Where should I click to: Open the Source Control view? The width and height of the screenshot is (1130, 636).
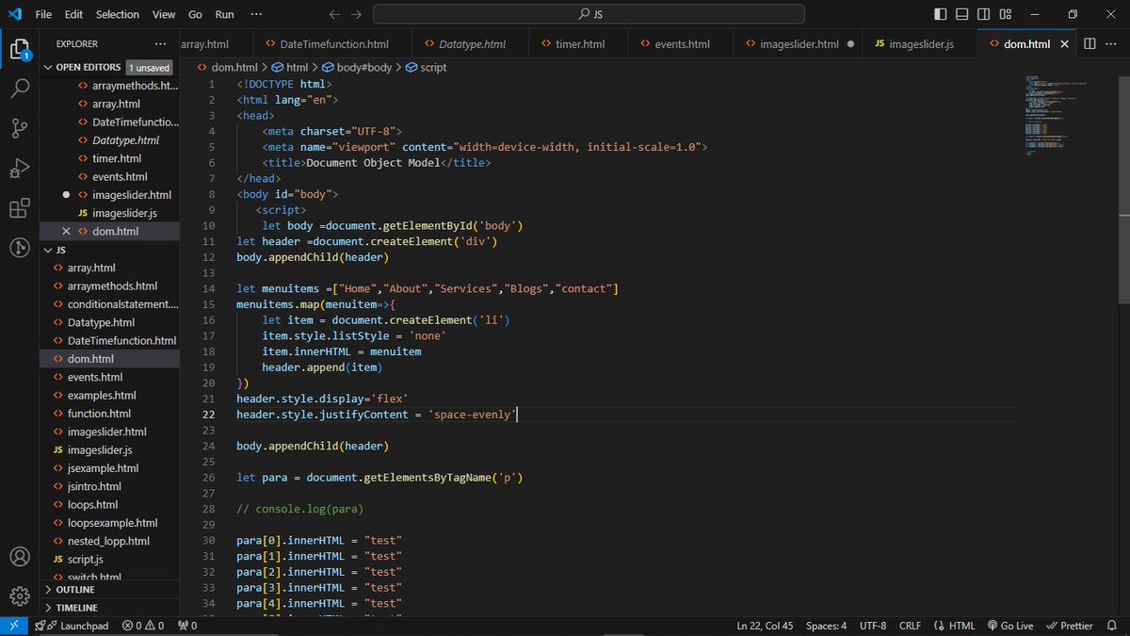20,129
